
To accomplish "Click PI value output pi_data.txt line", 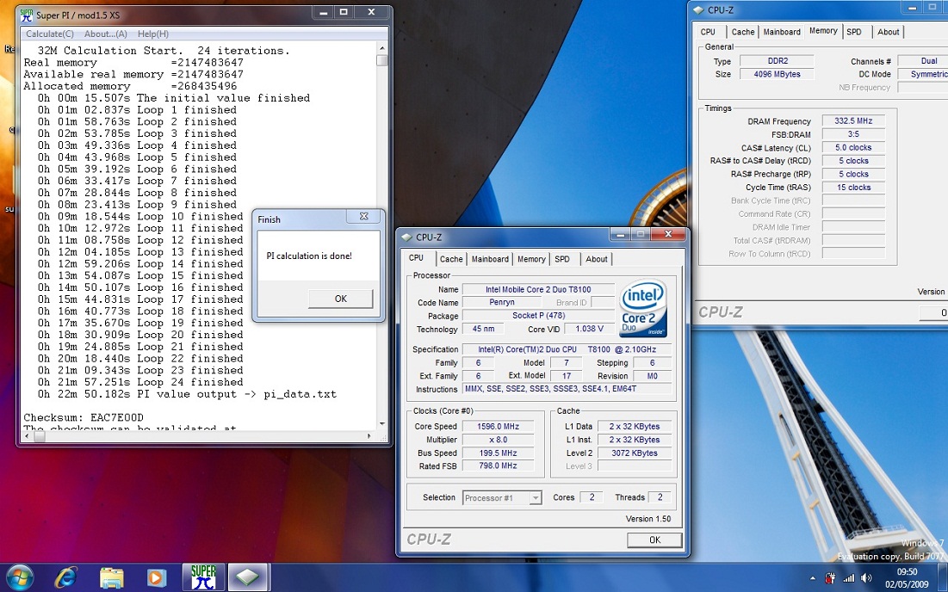I will 187,394.
